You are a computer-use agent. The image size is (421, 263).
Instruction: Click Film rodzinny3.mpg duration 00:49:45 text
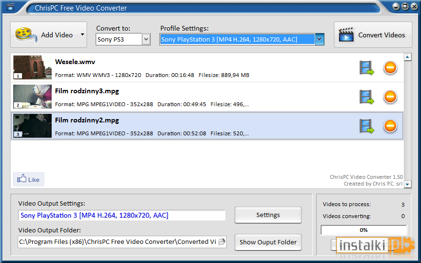[182, 104]
